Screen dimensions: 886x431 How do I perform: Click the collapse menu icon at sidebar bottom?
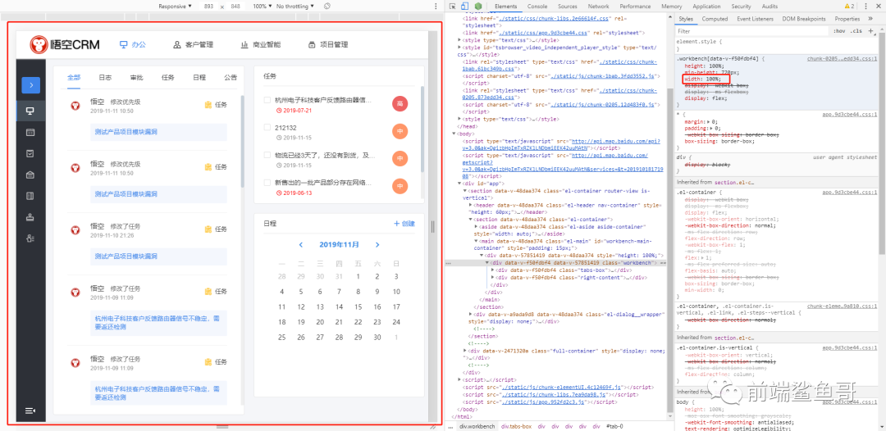click(x=30, y=411)
